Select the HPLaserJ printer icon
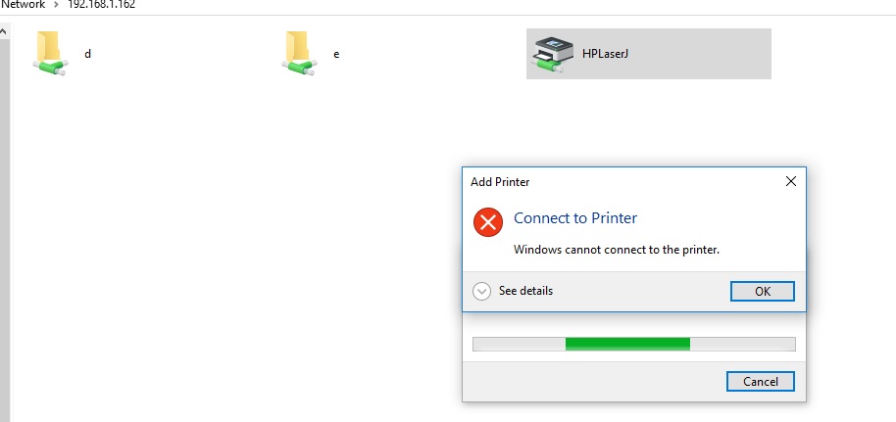This screenshot has width=896, height=422. pyautogui.click(x=549, y=55)
